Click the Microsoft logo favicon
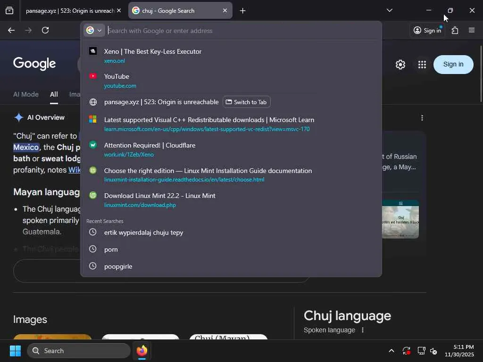Image resolution: width=483 pixels, height=362 pixels. [93, 119]
